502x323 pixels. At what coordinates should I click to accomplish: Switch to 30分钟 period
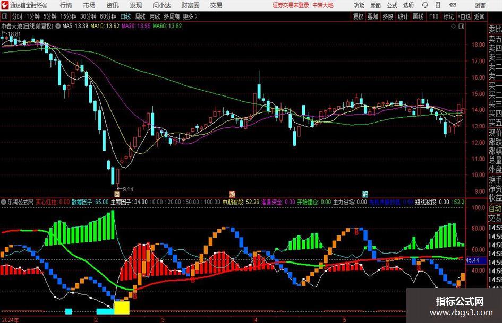[x=88, y=16]
